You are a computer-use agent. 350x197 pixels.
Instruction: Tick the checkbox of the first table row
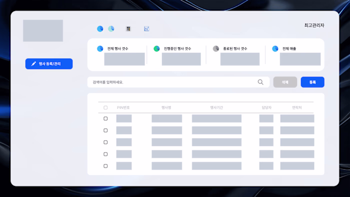(x=105, y=118)
